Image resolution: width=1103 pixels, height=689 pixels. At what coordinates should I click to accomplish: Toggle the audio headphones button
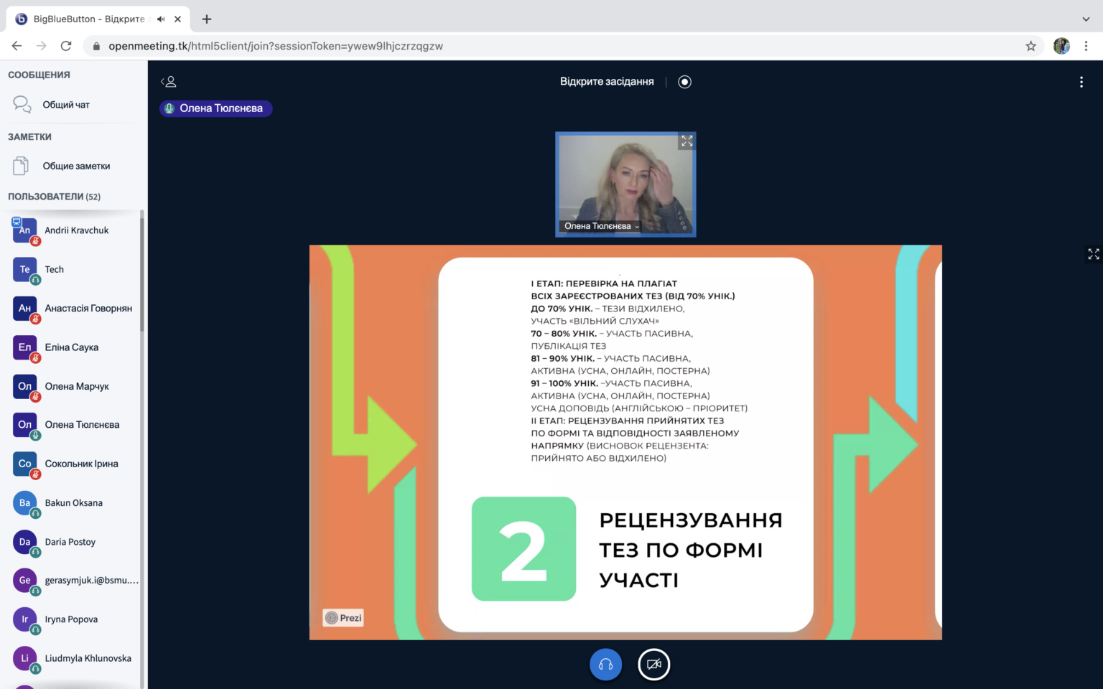click(x=605, y=665)
